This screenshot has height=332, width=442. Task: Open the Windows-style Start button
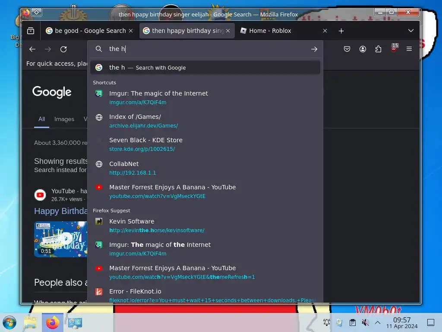click(9, 322)
